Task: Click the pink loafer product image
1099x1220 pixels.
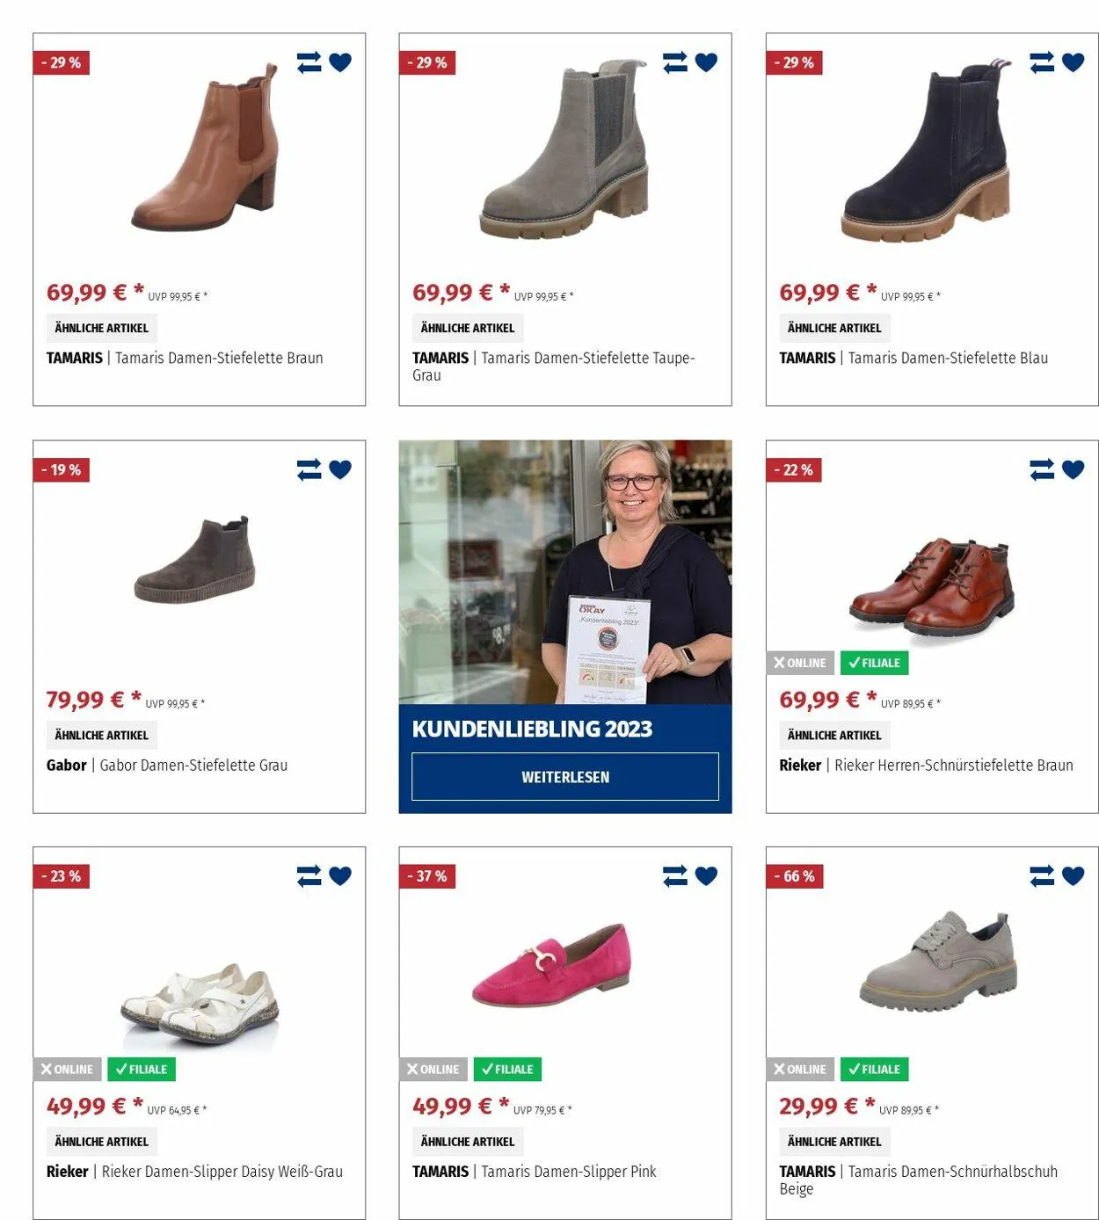Action: [551, 965]
